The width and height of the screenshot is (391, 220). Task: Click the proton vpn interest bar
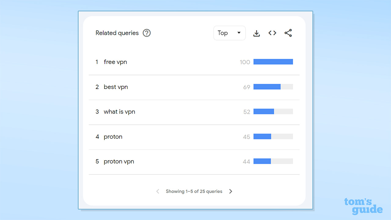tap(273, 161)
